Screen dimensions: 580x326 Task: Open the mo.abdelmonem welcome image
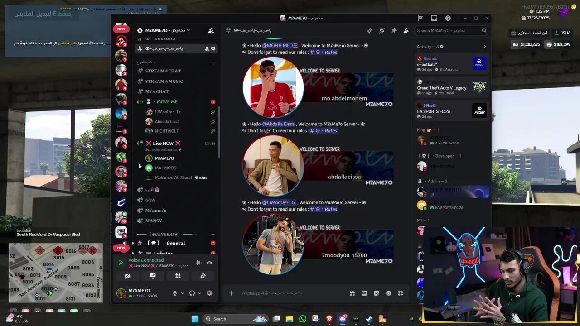(318, 86)
